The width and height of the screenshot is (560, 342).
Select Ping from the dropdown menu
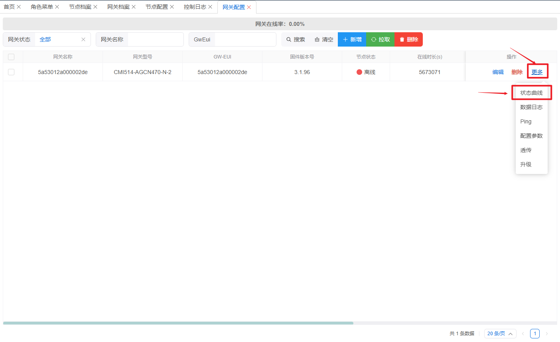532,121
